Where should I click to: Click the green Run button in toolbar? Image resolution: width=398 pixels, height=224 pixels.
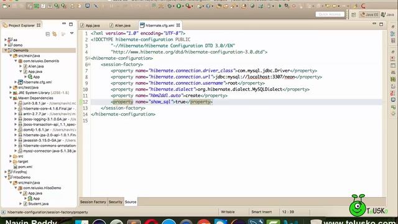pyautogui.click(x=178, y=6)
